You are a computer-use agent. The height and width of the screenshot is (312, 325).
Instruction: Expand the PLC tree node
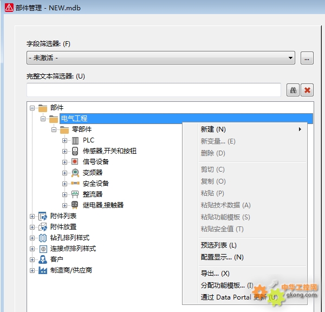64,140
